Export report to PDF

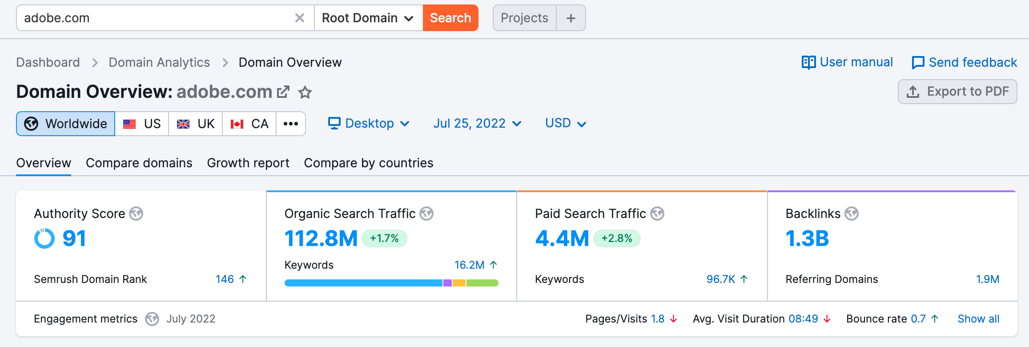pyautogui.click(x=957, y=92)
